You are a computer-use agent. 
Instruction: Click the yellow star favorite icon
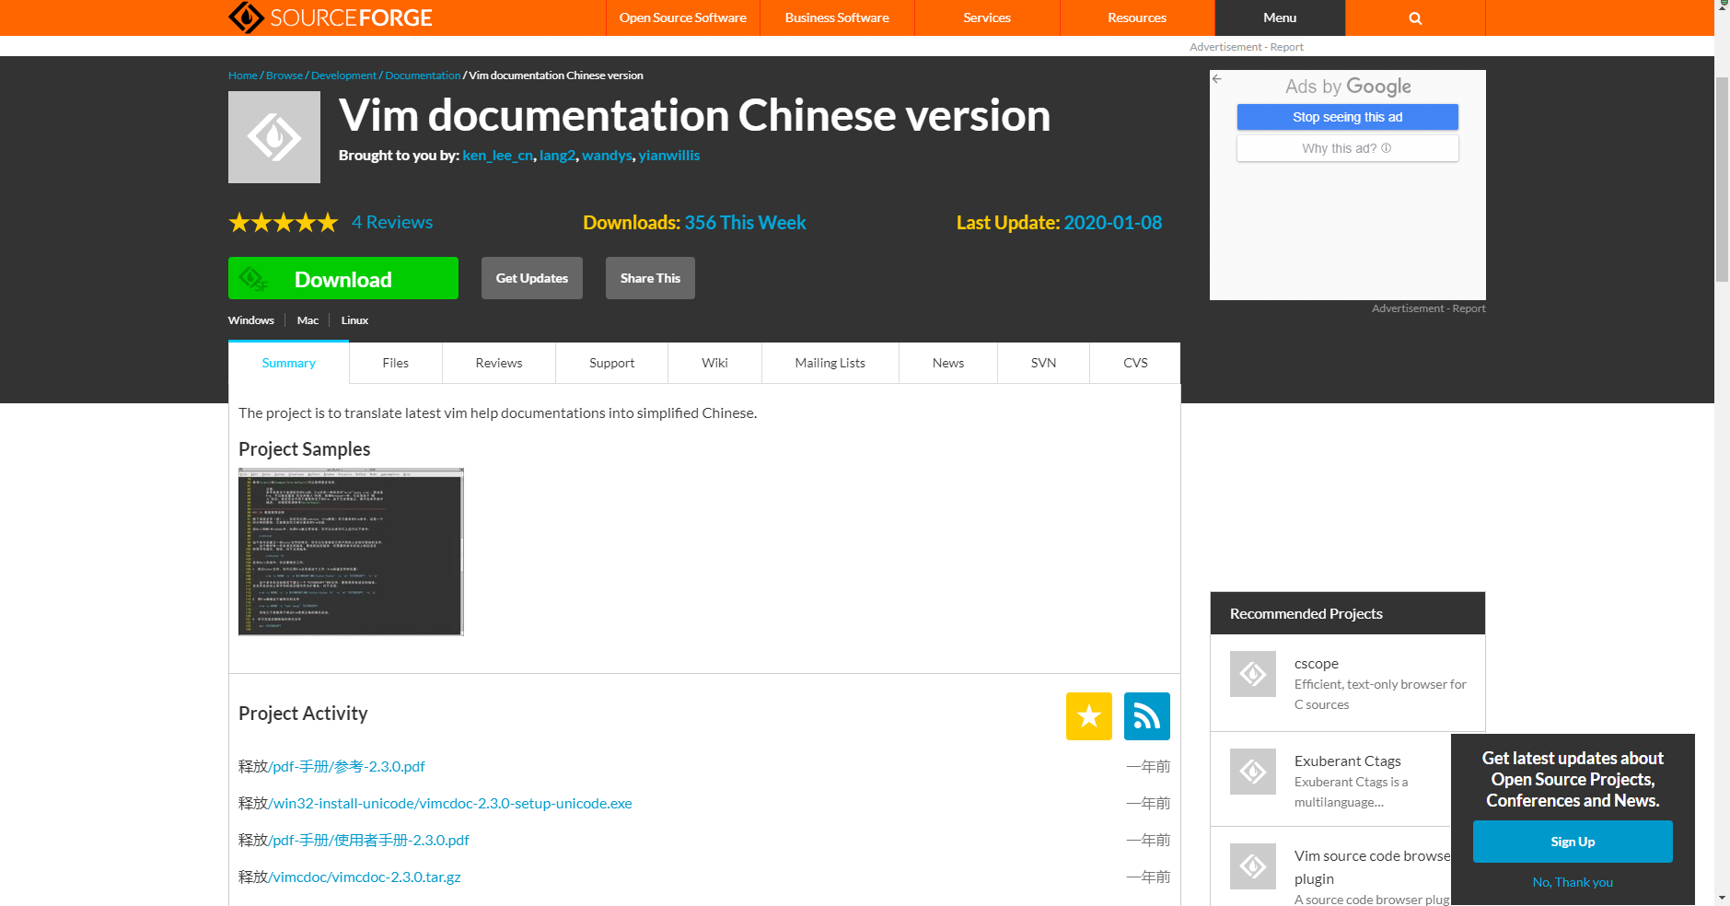[1089, 716]
